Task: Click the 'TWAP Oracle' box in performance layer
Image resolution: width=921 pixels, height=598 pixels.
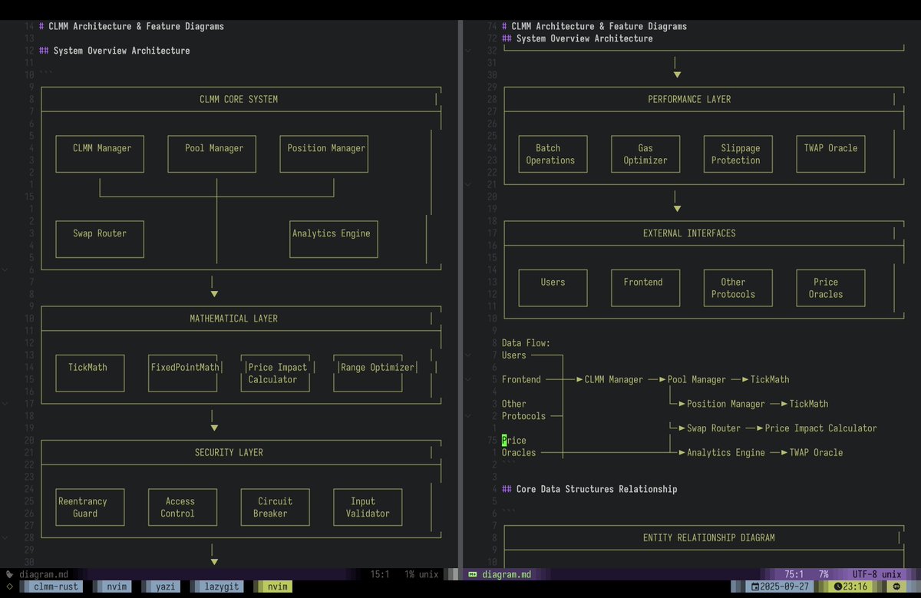Action: tap(830, 154)
